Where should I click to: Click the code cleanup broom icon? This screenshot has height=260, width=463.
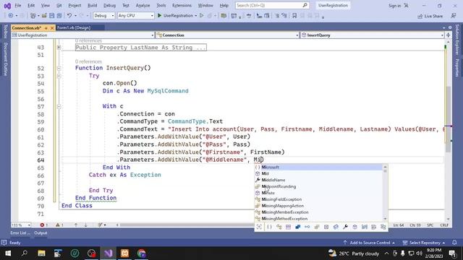(x=101, y=225)
